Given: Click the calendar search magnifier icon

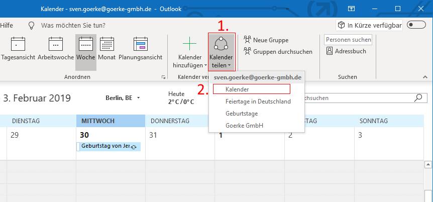Looking at the screenshot, I should point(418,97).
